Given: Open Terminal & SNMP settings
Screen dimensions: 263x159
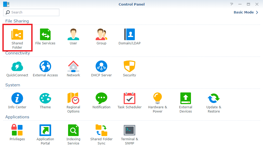Looking at the screenshot, I should pyautogui.click(x=130, y=131).
